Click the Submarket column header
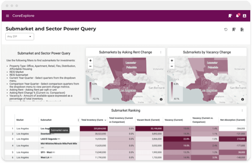252x163 pixels. tap(46, 120)
